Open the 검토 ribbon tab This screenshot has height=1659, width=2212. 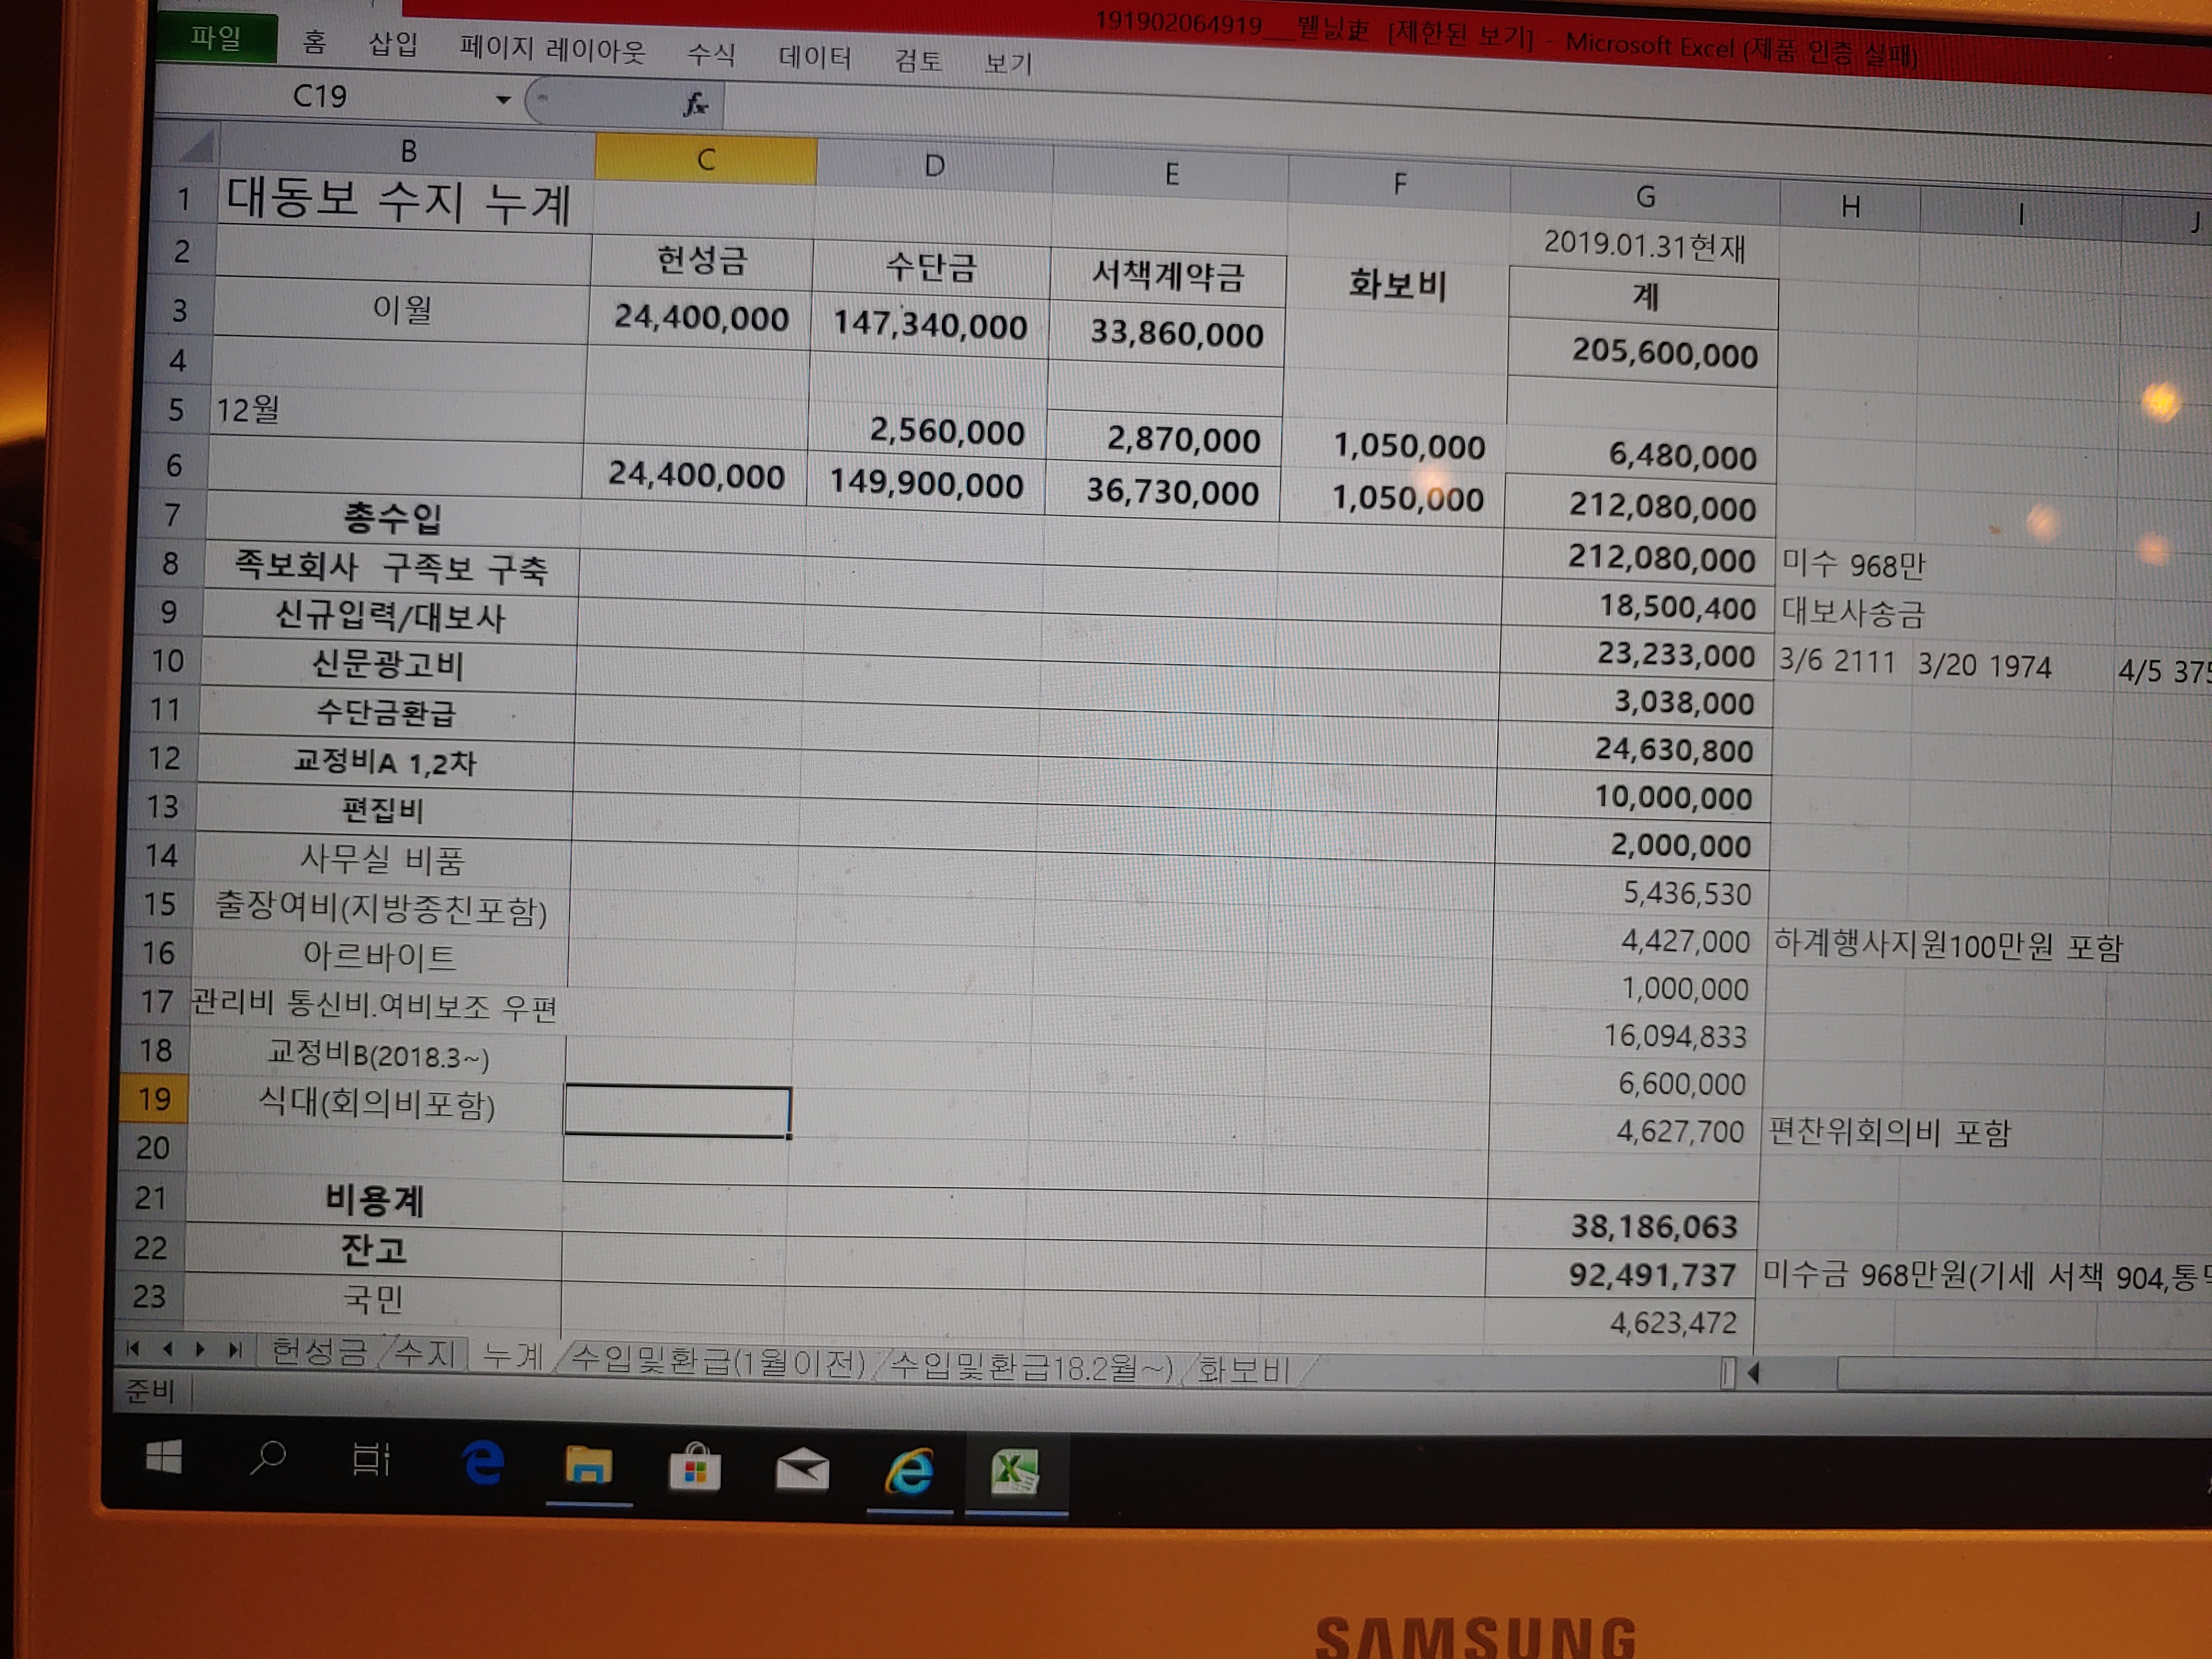(x=918, y=61)
